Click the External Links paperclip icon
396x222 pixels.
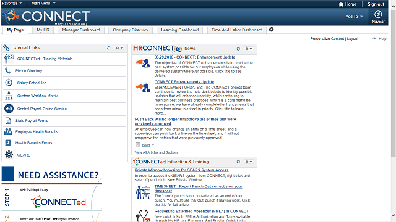(6, 47)
